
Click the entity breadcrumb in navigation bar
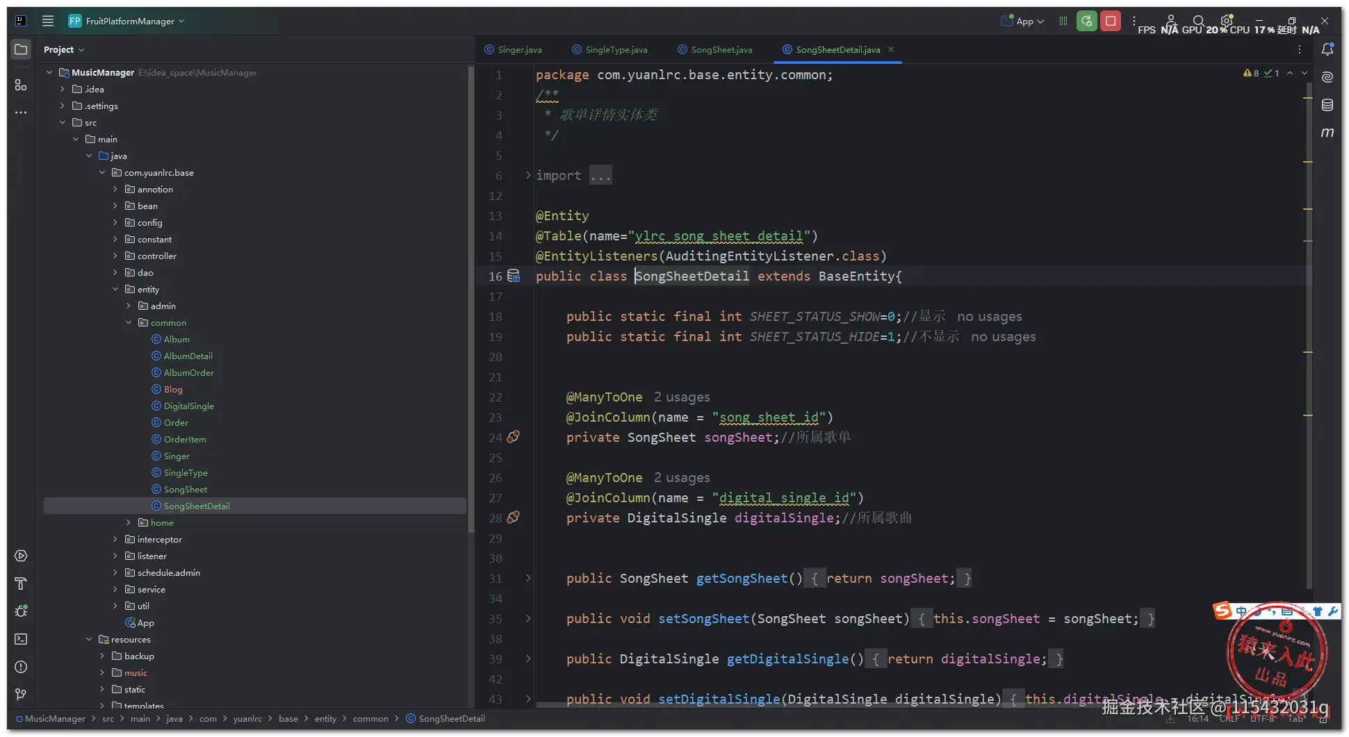tap(325, 719)
